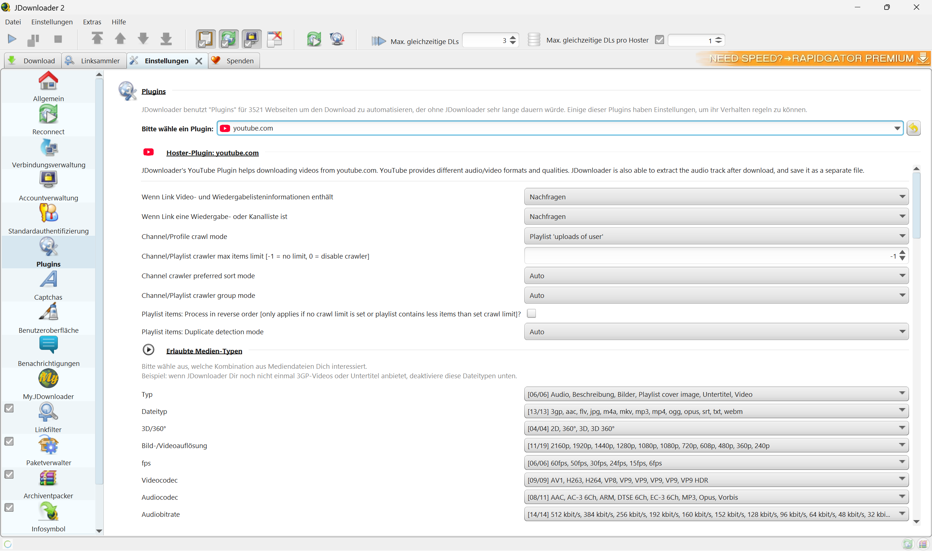The width and height of the screenshot is (932, 551).
Task: Select the Plugins sidebar entry
Action: click(x=48, y=252)
